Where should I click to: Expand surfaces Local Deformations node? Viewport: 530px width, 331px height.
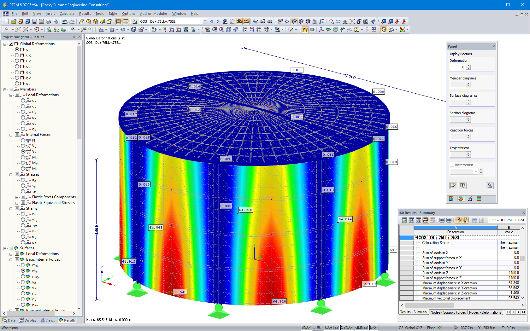(x=11, y=254)
